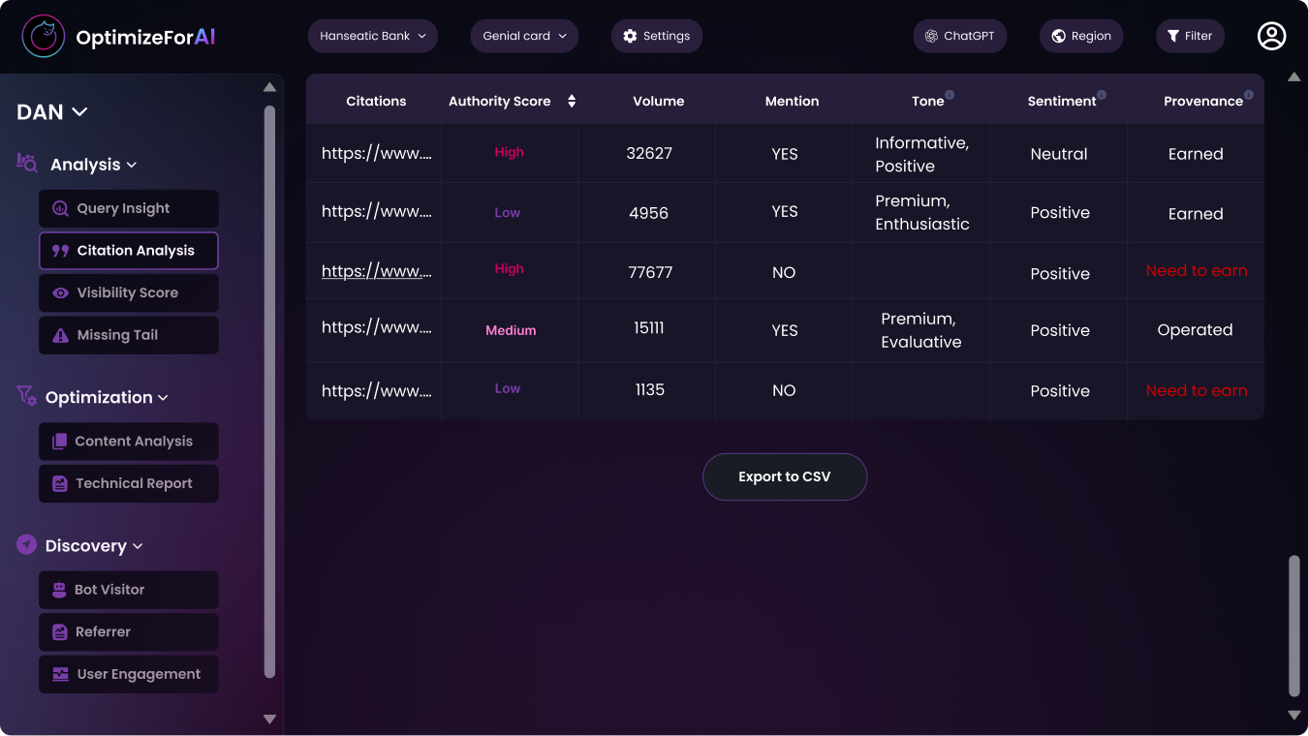The image size is (1308, 736).
Task: Click the info icon beside Sentiment header
Action: point(1102,95)
